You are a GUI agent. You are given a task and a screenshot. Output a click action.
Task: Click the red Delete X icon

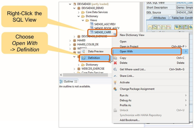pyautogui.click(x=115, y=63)
